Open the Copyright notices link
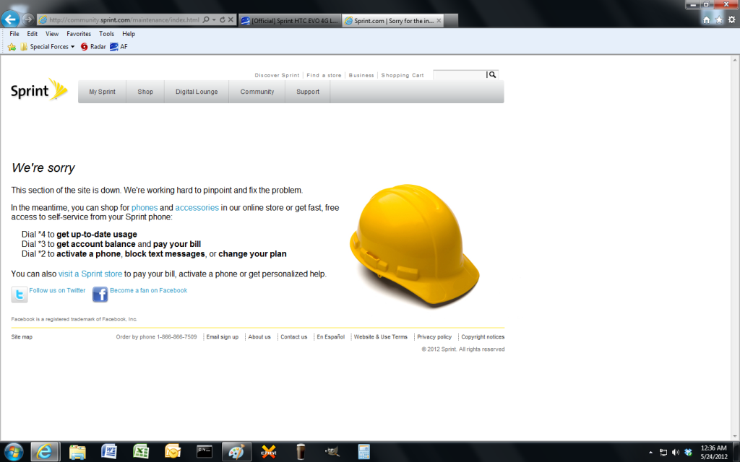Image resolution: width=740 pixels, height=462 pixels. [483, 337]
